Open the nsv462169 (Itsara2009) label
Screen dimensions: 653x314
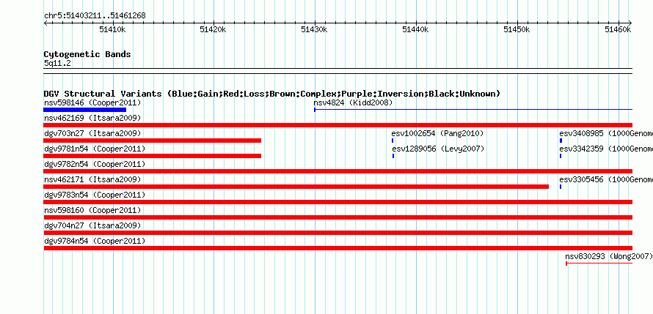(92, 118)
